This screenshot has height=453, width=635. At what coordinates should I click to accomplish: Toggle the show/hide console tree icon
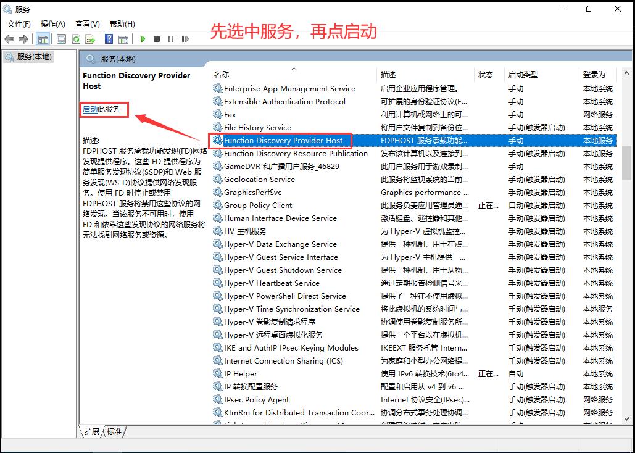pyautogui.click(x=43, y=39)
